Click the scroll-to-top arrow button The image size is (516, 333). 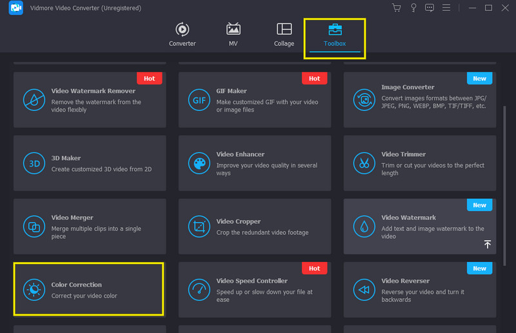pyautogui.click(x=487, y=244)
